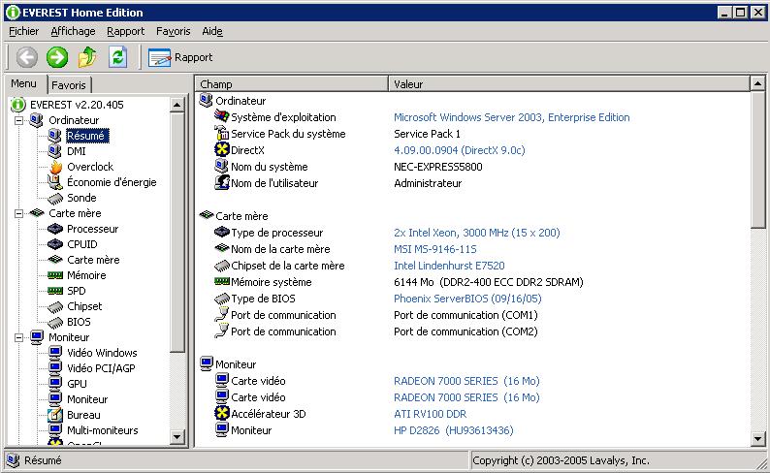
Task: Select the CPUID tree icon
Action: pyautogui.click(x=55, y=244)
